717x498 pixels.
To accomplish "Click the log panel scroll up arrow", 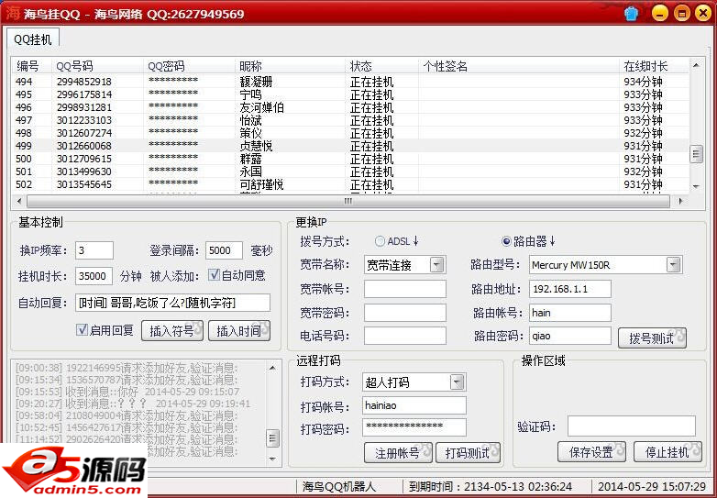I will [272, 368].
